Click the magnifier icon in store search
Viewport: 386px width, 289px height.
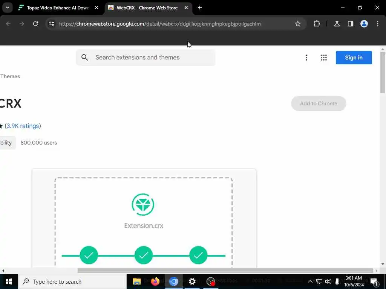[85, 58]
